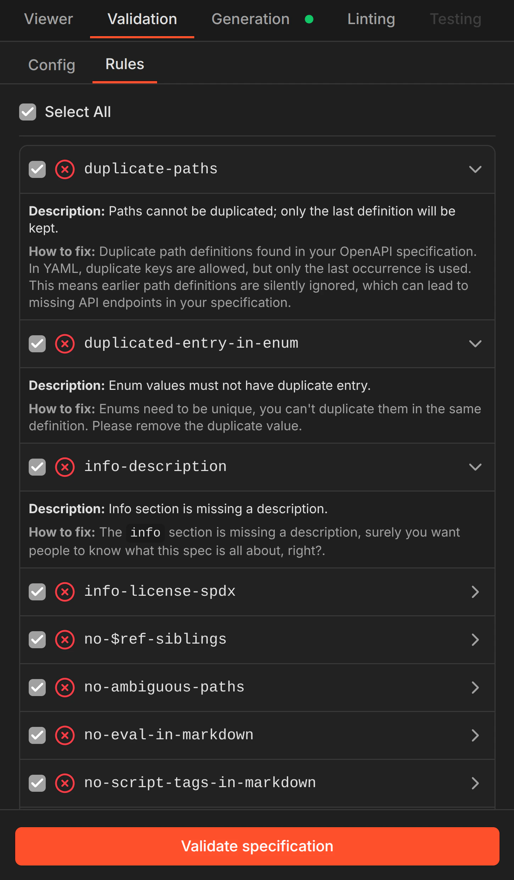Image resolution: width=514 pixels, height=880 pixels.
Task: Click the error icon next to info-license-spdx
Action: pos(65,592)
